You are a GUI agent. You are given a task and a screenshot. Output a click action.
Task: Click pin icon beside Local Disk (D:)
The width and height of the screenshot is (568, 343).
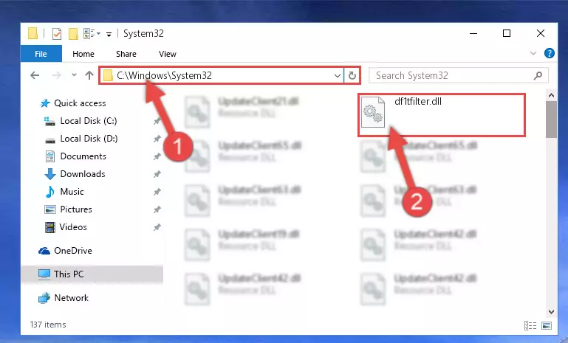(157, 139)
